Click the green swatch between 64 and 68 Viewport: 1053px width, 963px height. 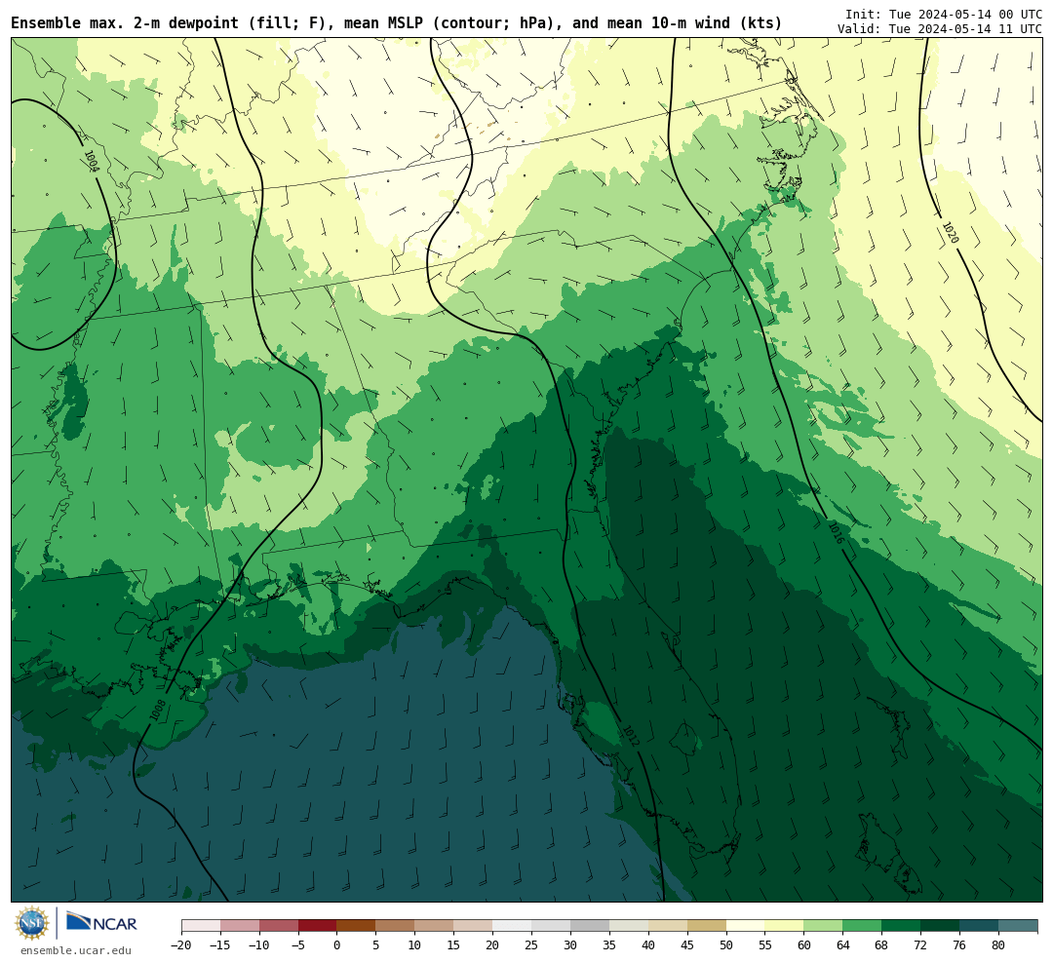tap(863, 926)
